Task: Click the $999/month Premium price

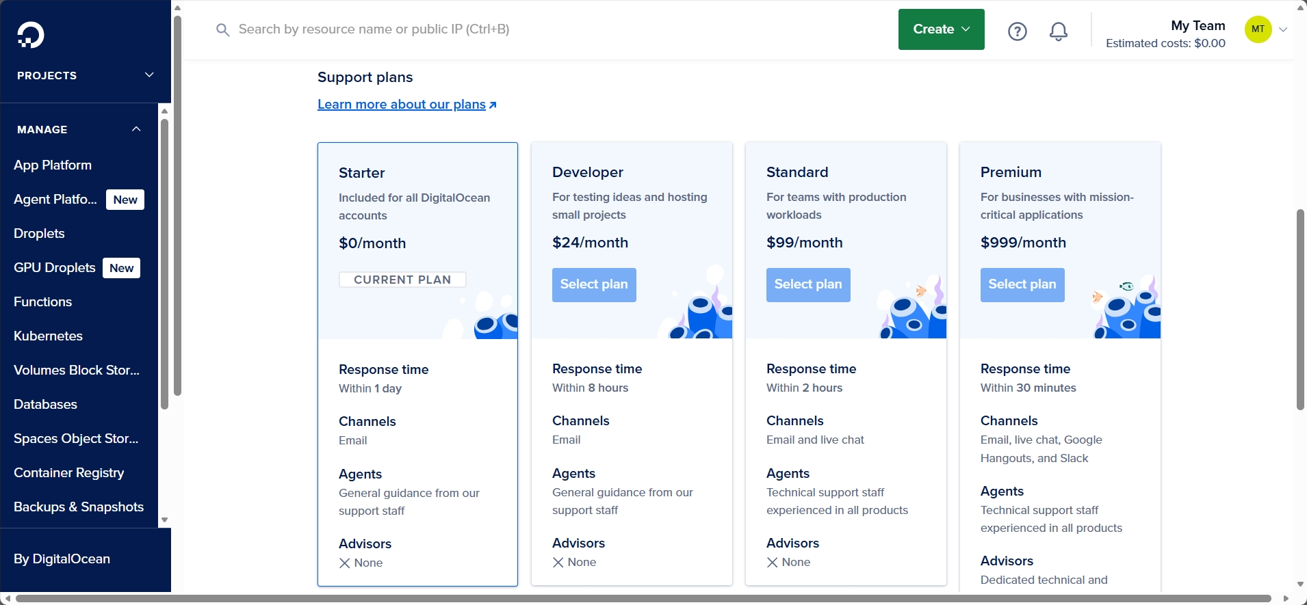Action: point(1023,243)
